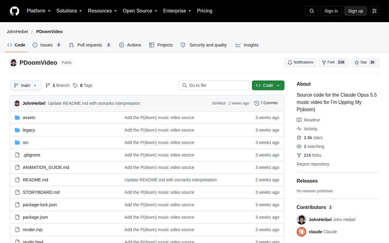Click the Tags label icon
389x243 pixels.
[x=75, y=85]
